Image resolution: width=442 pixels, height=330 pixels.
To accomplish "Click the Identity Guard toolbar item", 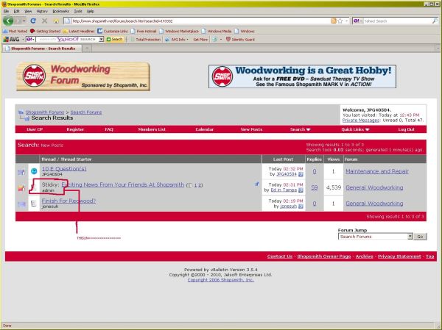I will [x=240, y=40].
